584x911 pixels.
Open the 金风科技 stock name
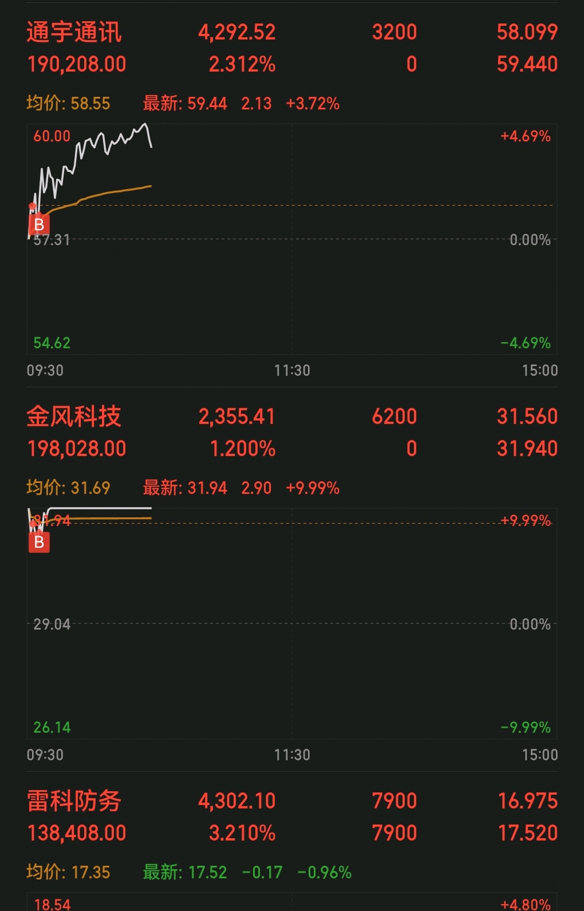tap(74, 417)
